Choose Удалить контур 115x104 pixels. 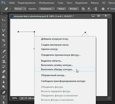point(65,49)
